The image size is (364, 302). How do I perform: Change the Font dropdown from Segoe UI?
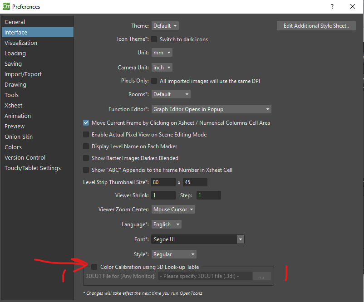(x=197, y=239)
